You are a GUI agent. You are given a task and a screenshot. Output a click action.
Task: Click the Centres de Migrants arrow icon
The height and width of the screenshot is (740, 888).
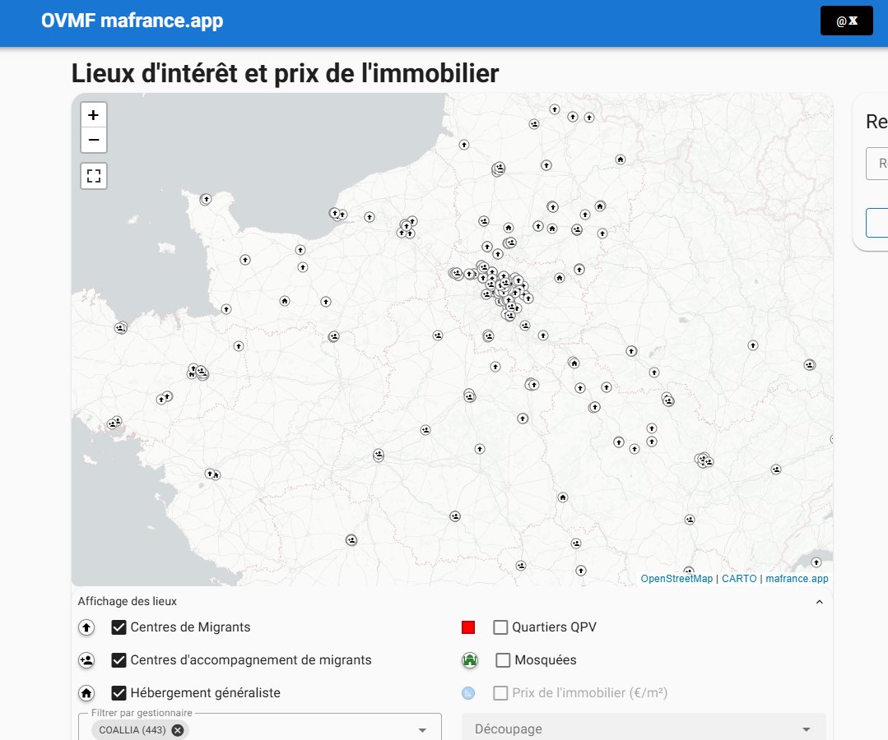coord(86,627)
